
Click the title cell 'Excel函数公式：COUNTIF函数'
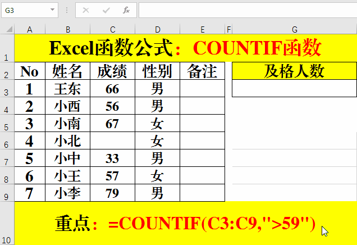(x=186, y=48)
